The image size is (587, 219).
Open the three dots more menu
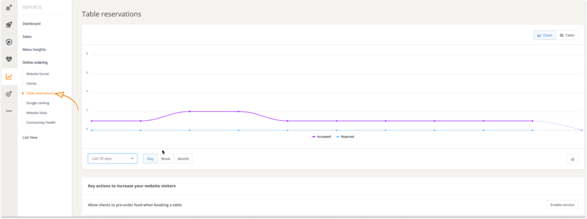[x=9, y=111]
